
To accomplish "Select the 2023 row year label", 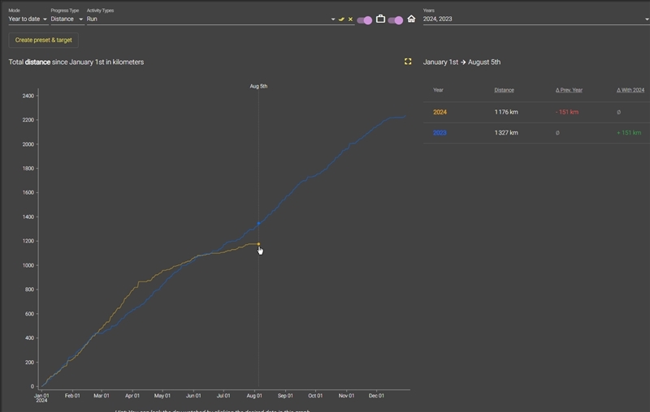I will click(440, 133).
